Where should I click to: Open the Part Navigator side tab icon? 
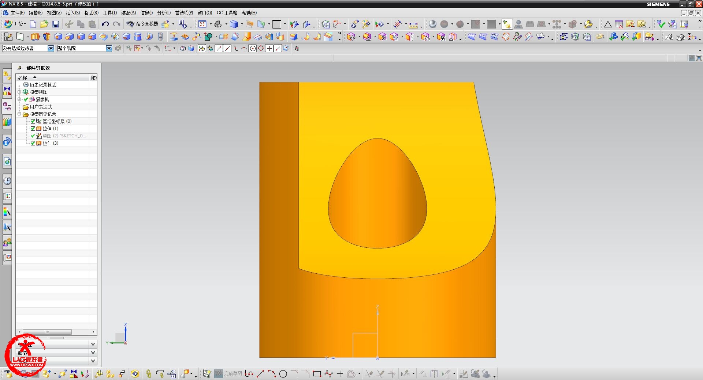(x=7, y=106)
